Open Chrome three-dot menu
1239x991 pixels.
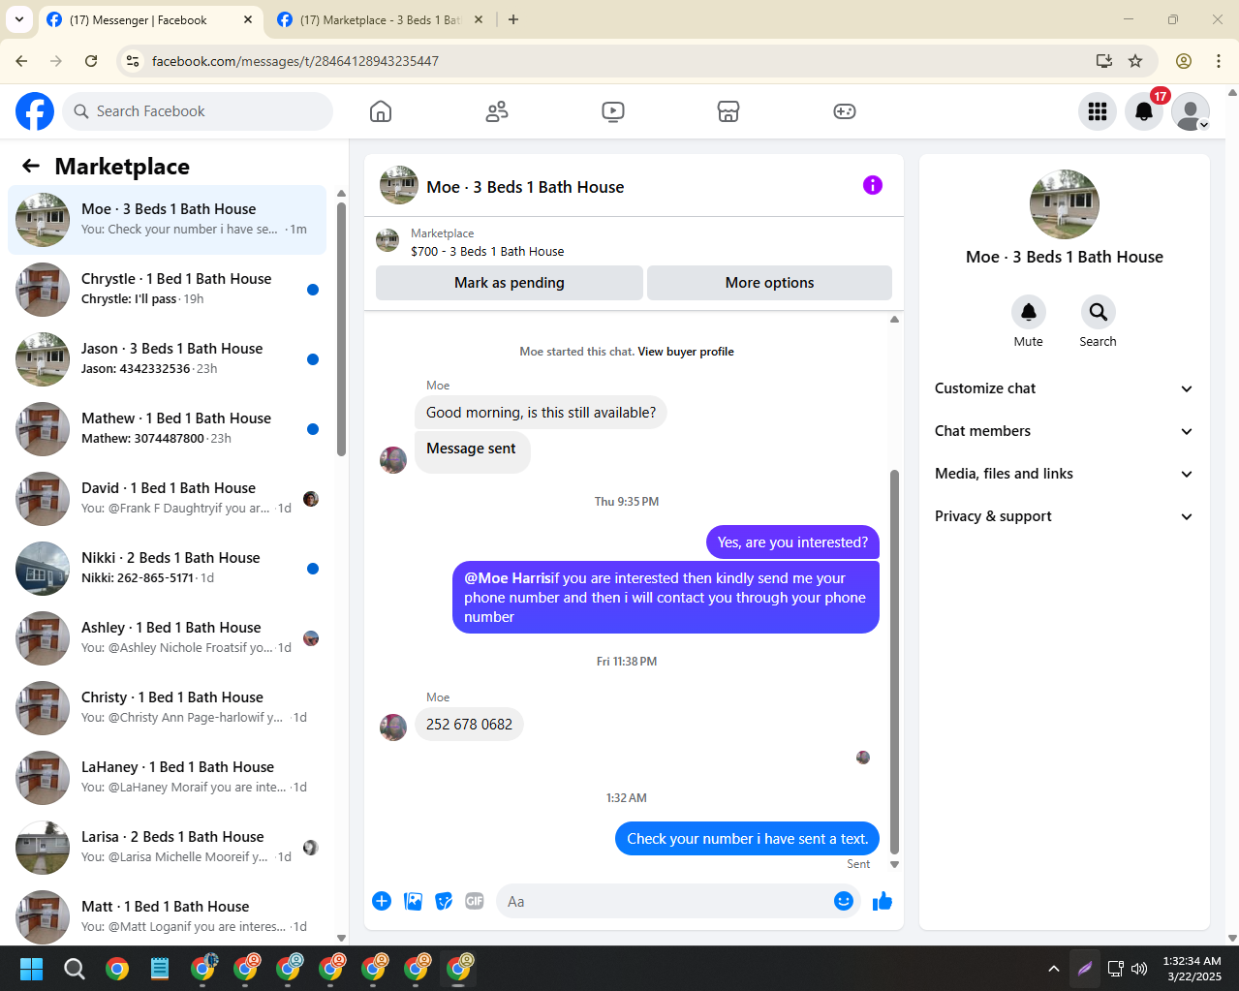pyautogui.click(x=1219, y=61)
